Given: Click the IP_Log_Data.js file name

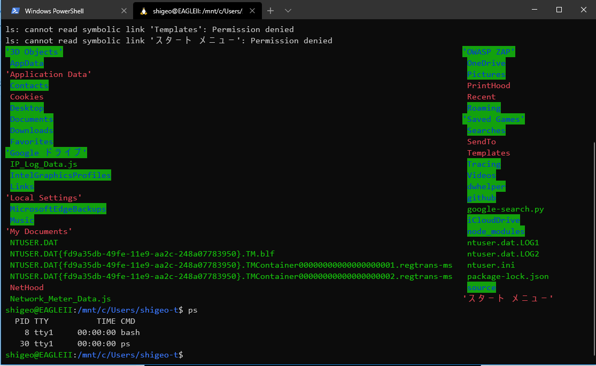Looking at the screenshot, I should point(44,164).
